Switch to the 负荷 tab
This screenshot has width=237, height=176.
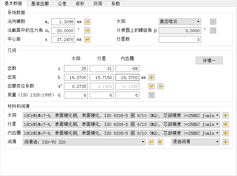coord(97,4)
